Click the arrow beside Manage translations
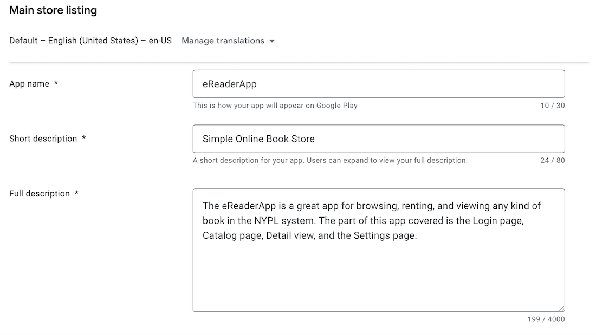The width and height of the screenshot is (596, 335). click(272, 41)
